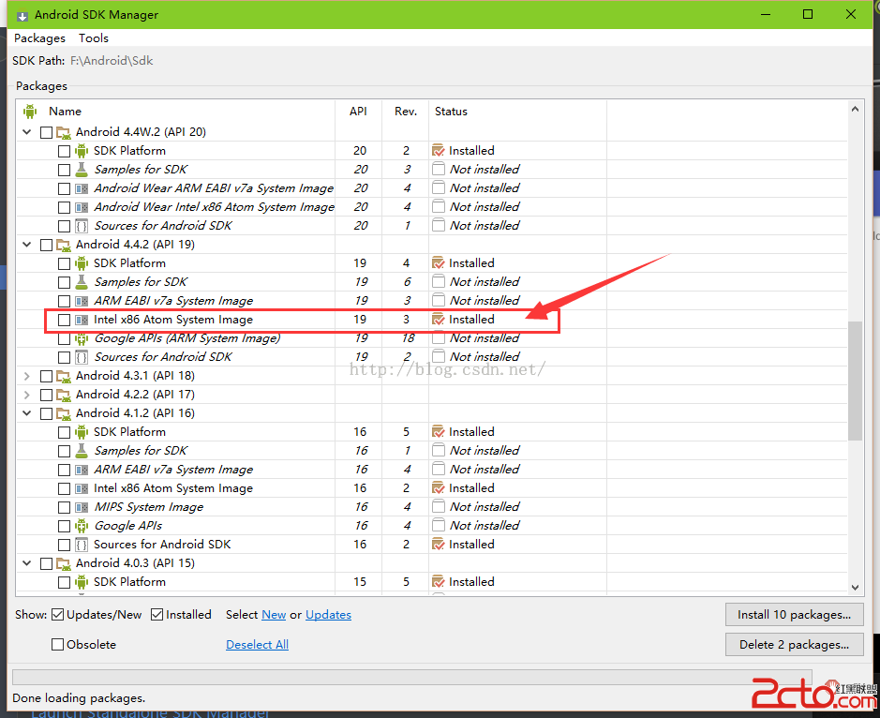The height and width of the screenshot is (718, 880).
Task: Click the folder icon of Android 4.4W.2 (API 20)
Action: coord(64,132)
